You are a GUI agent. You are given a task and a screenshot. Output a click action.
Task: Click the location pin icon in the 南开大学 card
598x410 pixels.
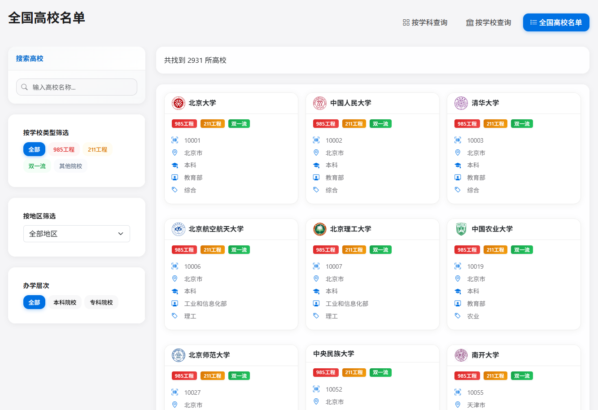tap(458, 405)
